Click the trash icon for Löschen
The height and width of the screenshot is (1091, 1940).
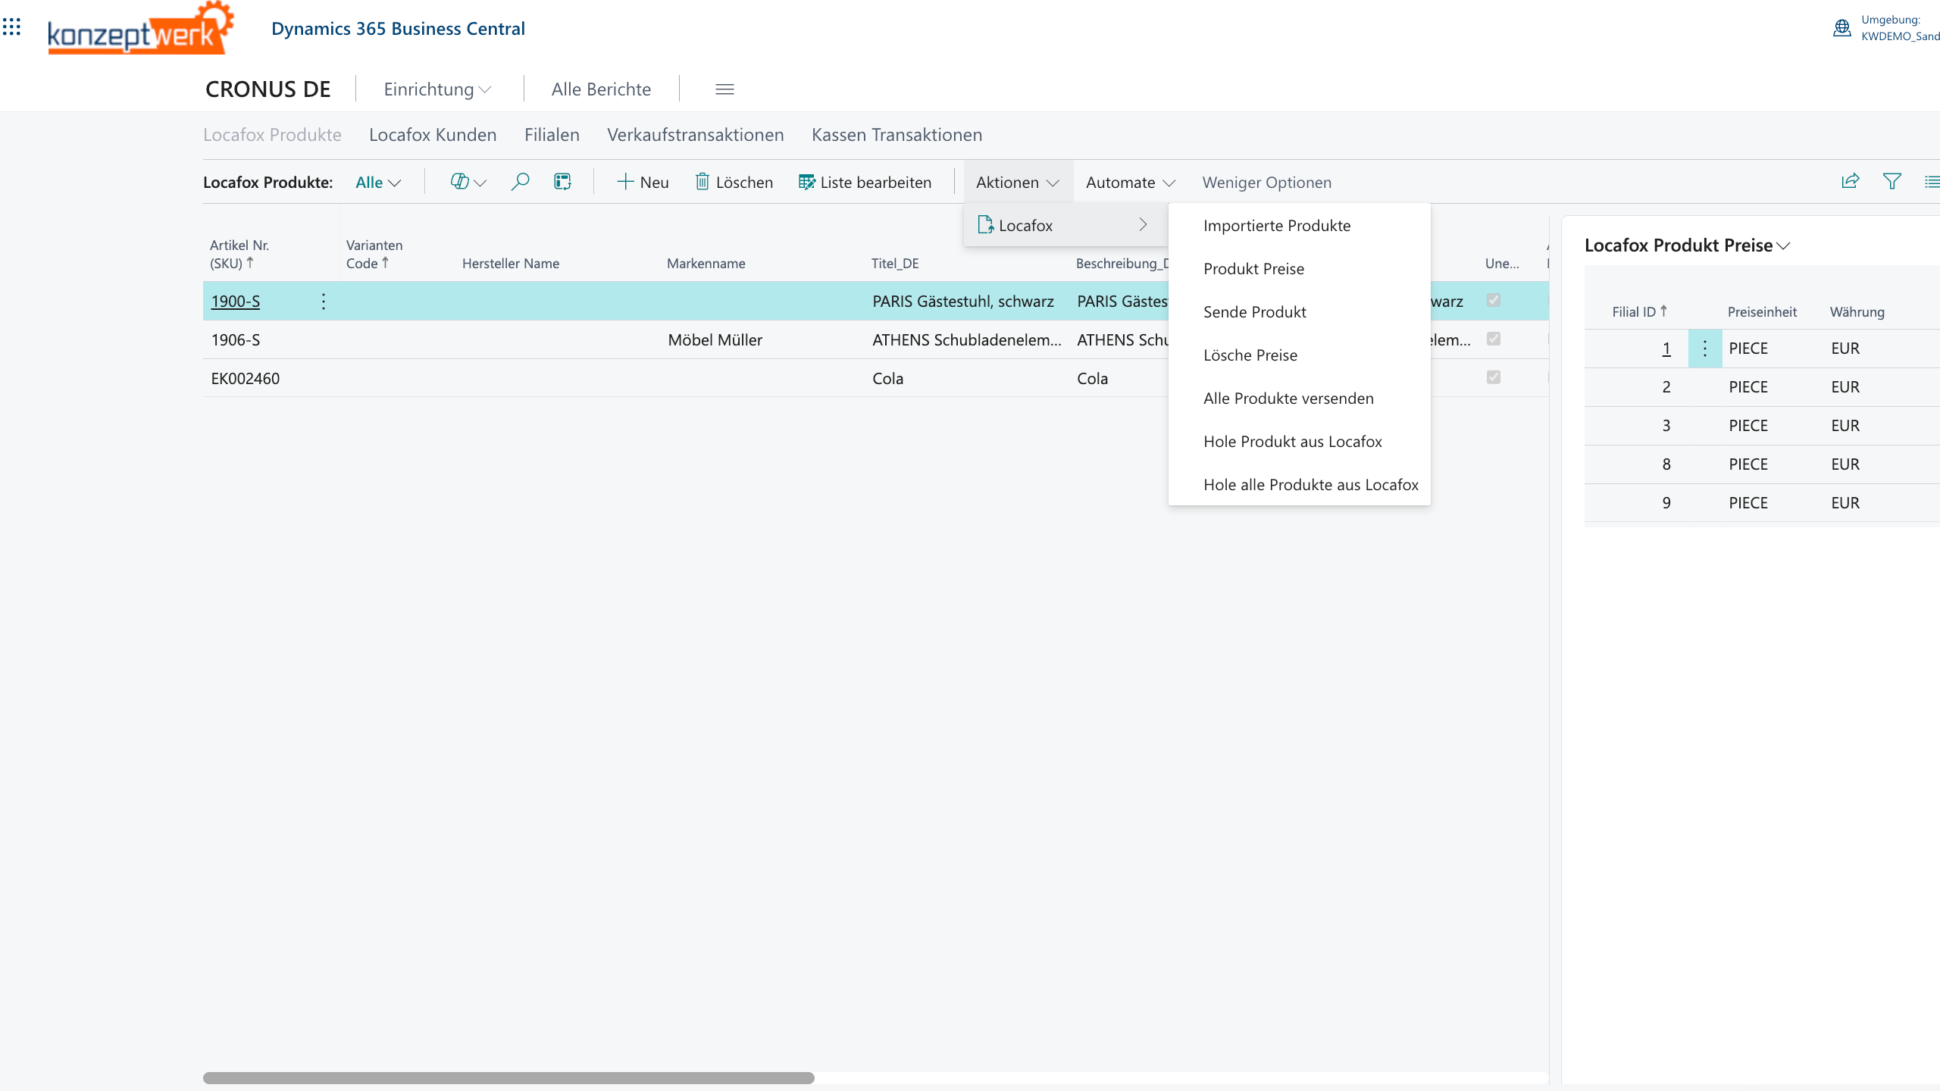point(702,182)
